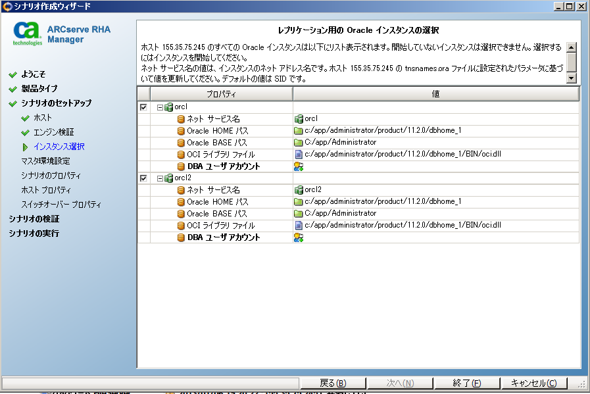Click the マスタ環境設定 step label

point(45,161)
